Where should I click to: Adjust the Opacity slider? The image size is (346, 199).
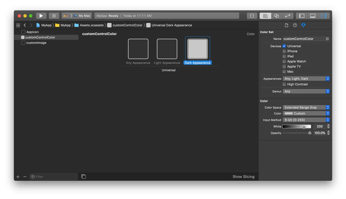[297, 133]
